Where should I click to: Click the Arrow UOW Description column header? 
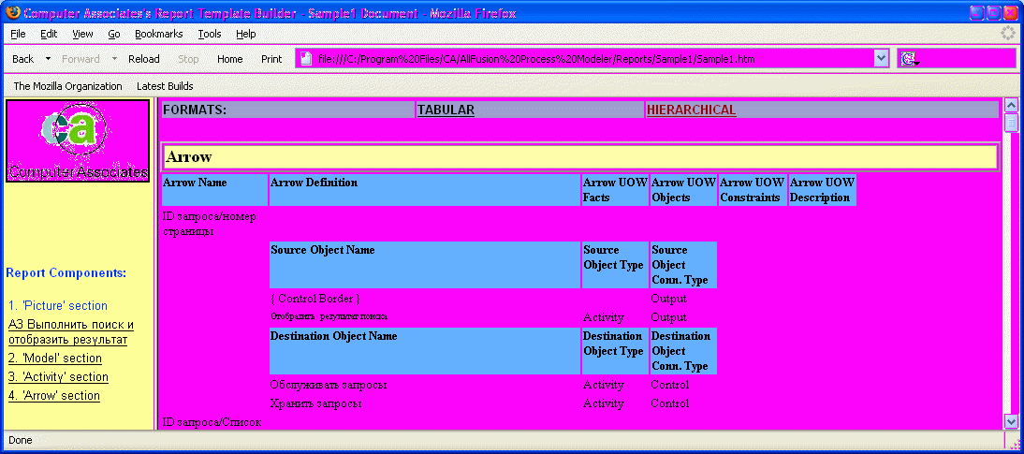tap(823, 190)
